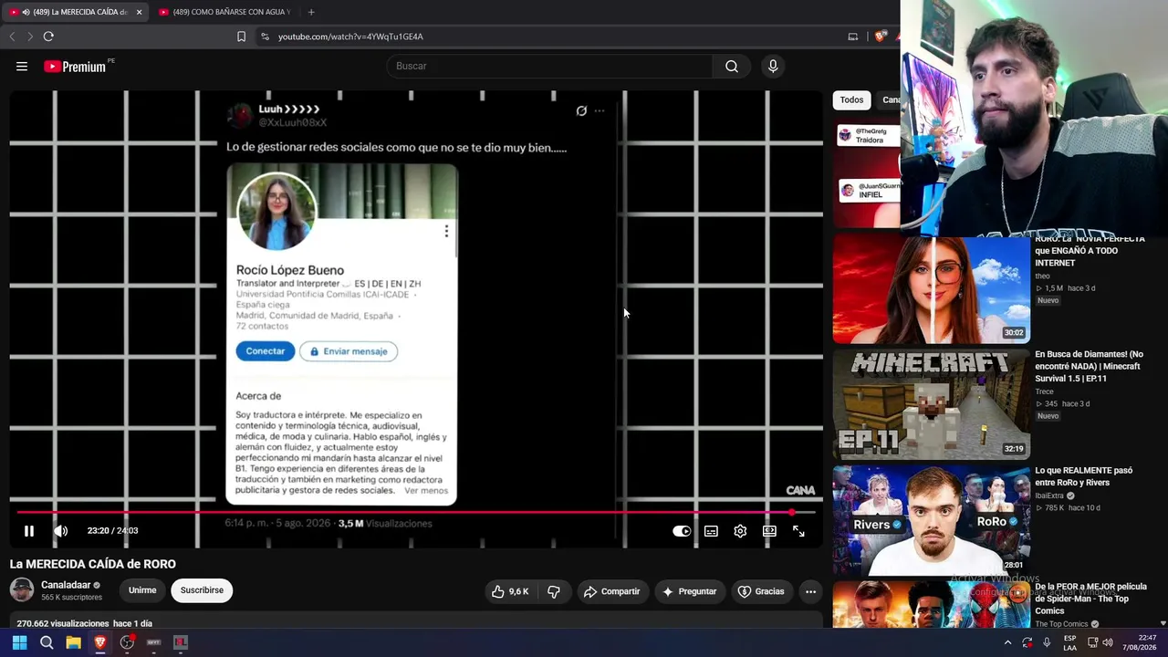
Task: Enter fullscreen mode on the video
Action: pyautogui.click(x=798, y=531)
